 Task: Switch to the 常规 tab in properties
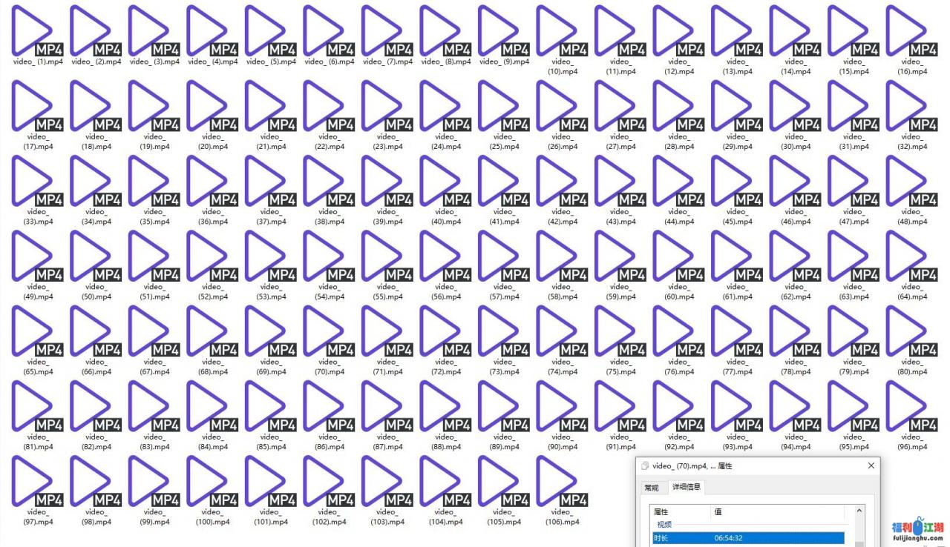point(651,488)
